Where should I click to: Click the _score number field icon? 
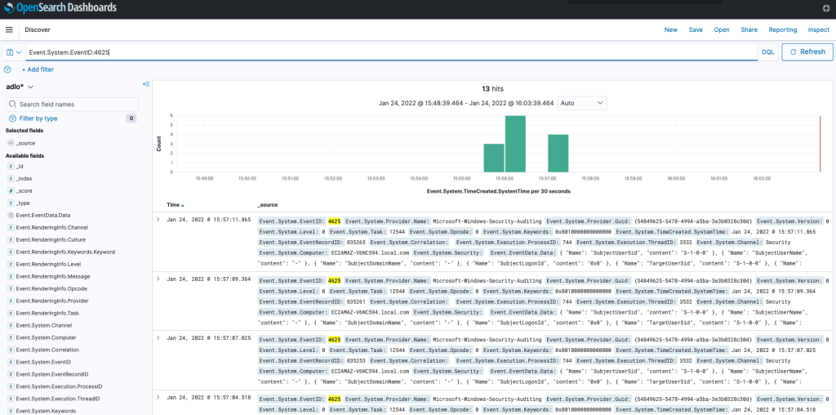(x=11, y=191)
